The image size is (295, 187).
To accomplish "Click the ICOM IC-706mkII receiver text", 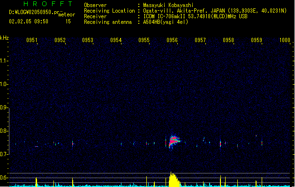I will (195, 16).
